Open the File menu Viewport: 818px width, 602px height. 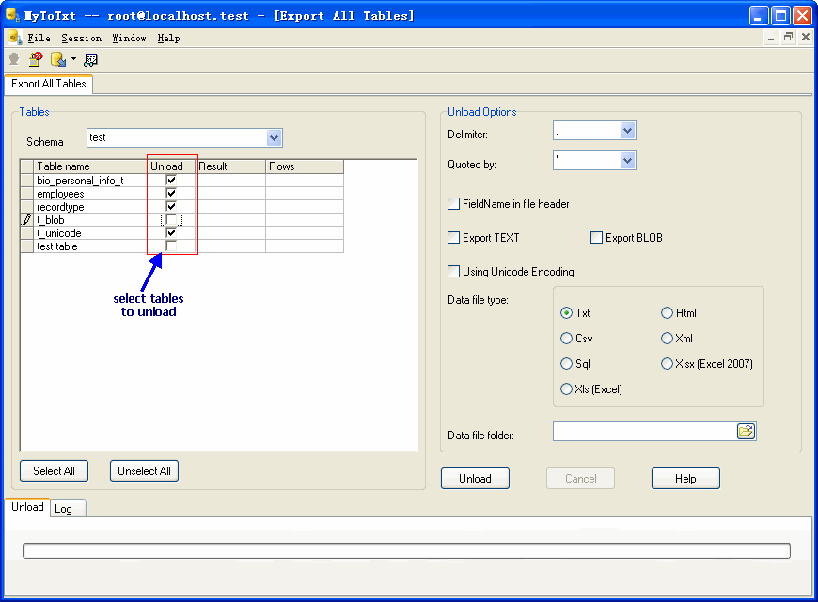point(39,39)
